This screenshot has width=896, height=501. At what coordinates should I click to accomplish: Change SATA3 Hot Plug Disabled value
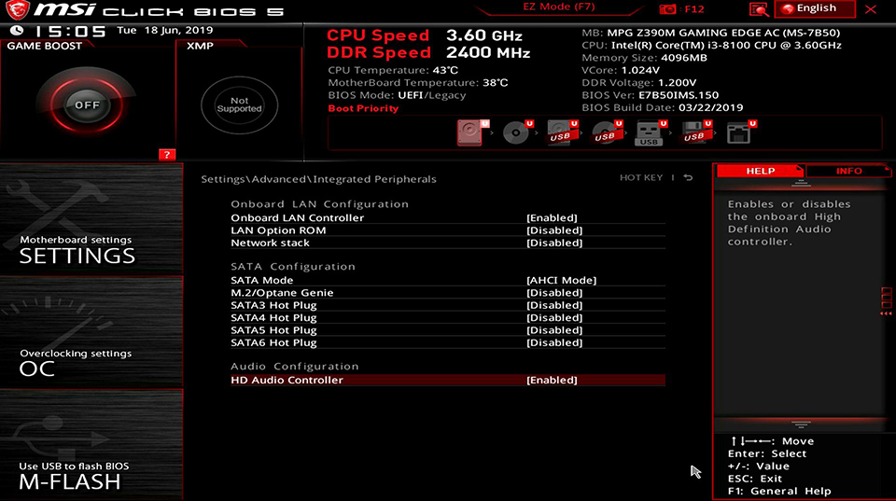tap(554, 305)
